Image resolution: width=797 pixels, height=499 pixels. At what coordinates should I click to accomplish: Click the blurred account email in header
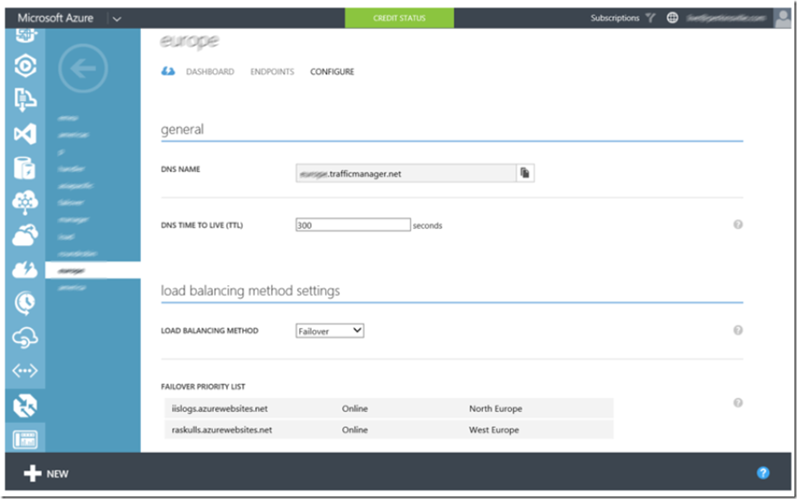728,18
